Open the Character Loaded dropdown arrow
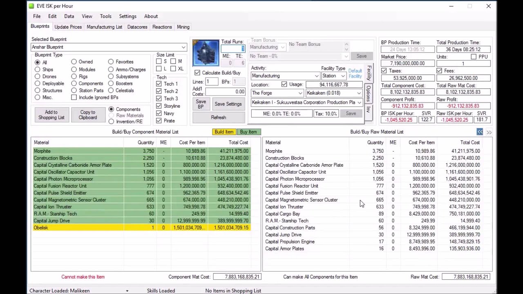Screen dimensions: 523x294 point(127,291)
